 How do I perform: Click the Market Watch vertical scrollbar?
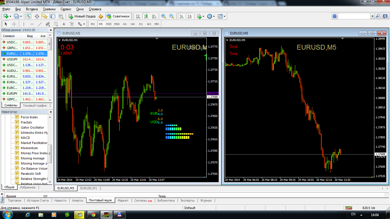(x=50, y=68)
